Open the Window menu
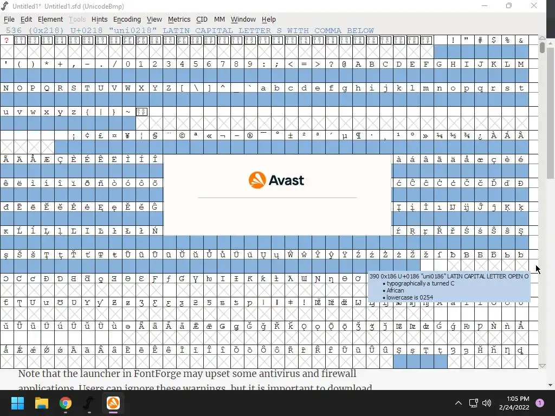This screenshot has width=555, height=416. [x=243, y=19]
